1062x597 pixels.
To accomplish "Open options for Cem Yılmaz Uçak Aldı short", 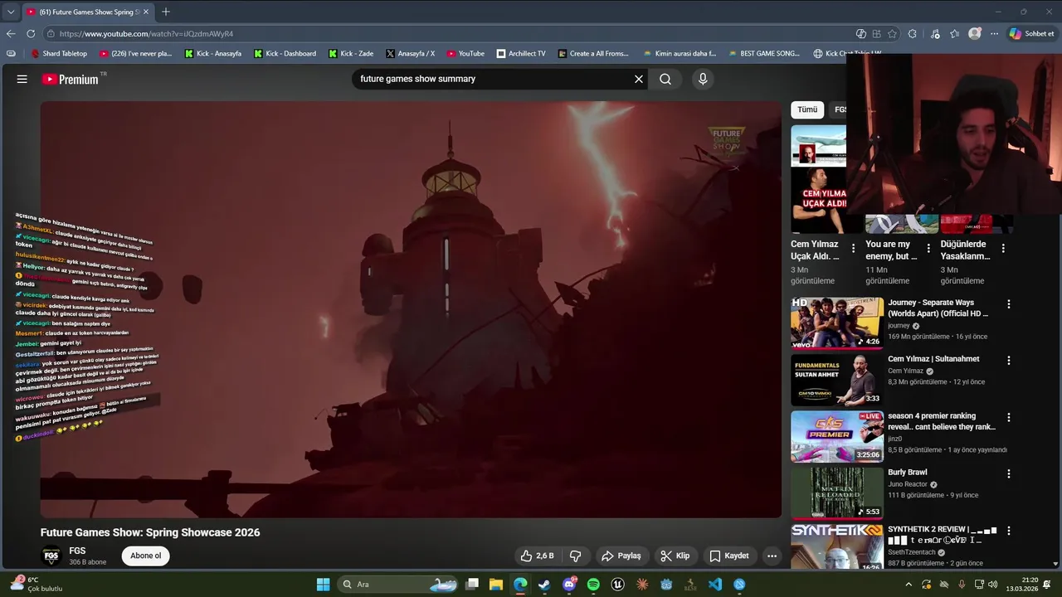I will [x=853, y=248].
